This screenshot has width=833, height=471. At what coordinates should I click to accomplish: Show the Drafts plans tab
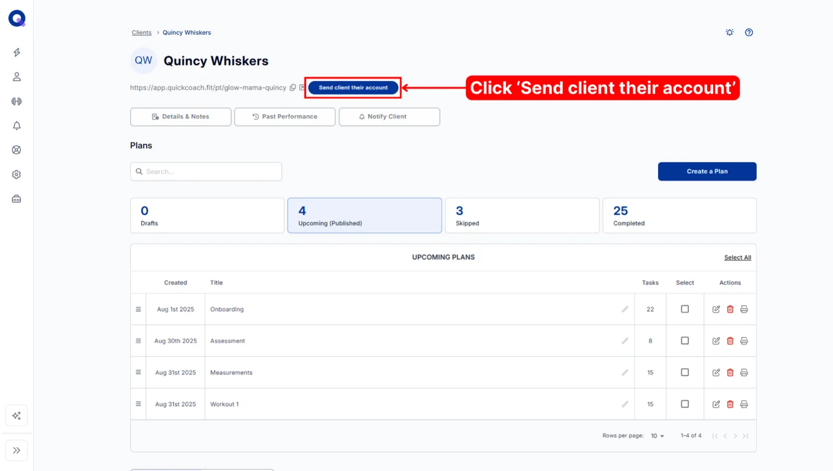click(207, 216)
